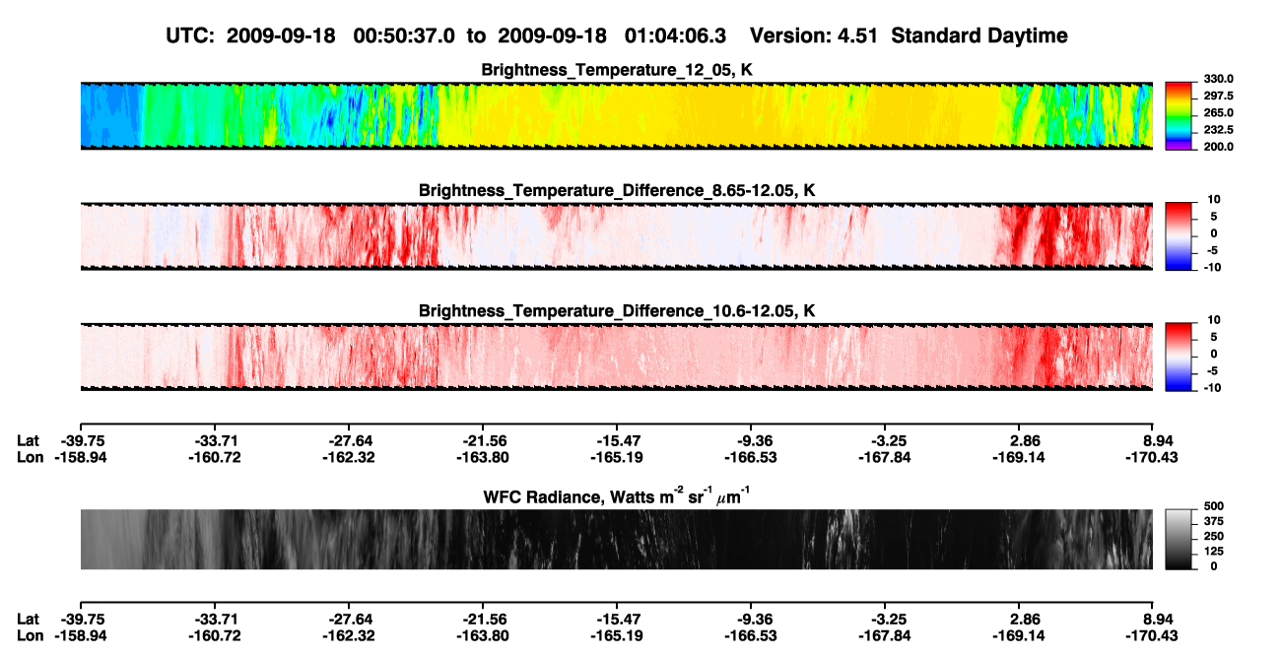Click the Brightness_Temperature_12_05 image strip

tap(616, 115)
